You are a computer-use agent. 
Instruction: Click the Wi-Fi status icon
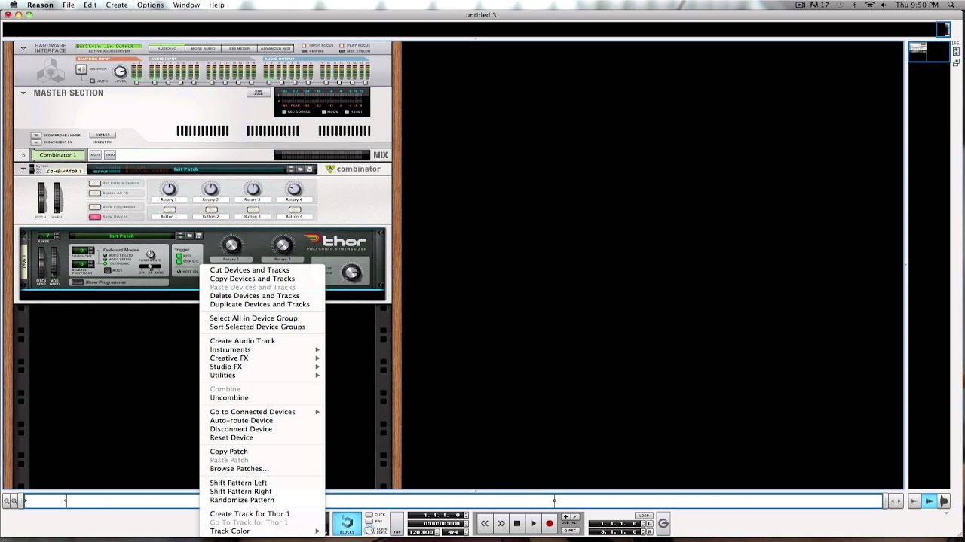[x=870, y=5]
